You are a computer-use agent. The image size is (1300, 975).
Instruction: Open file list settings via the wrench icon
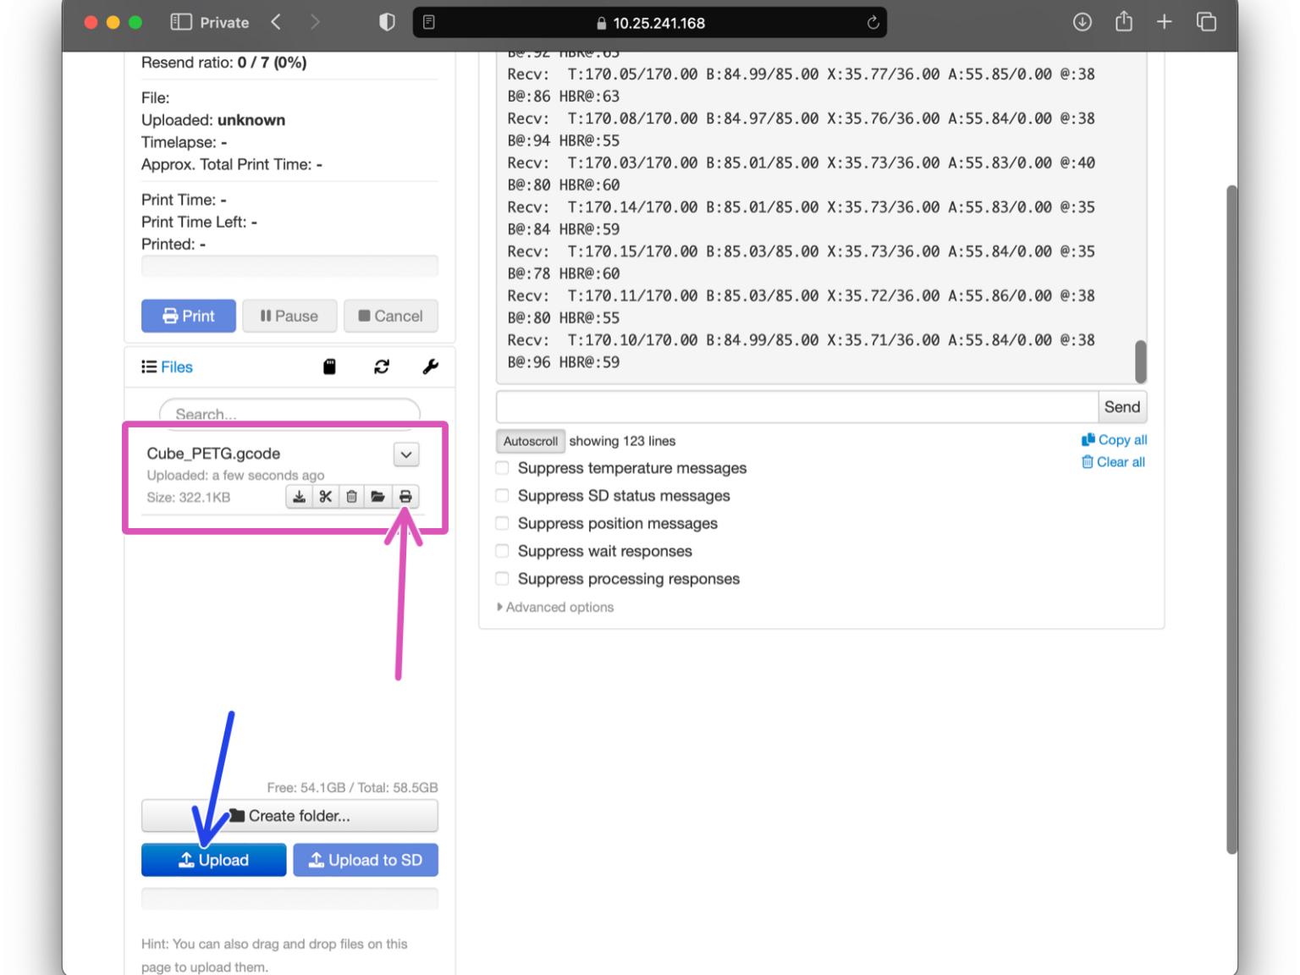[430, 366]
